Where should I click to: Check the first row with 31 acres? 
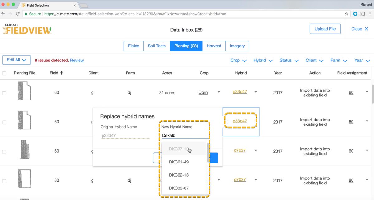[4, 93]
